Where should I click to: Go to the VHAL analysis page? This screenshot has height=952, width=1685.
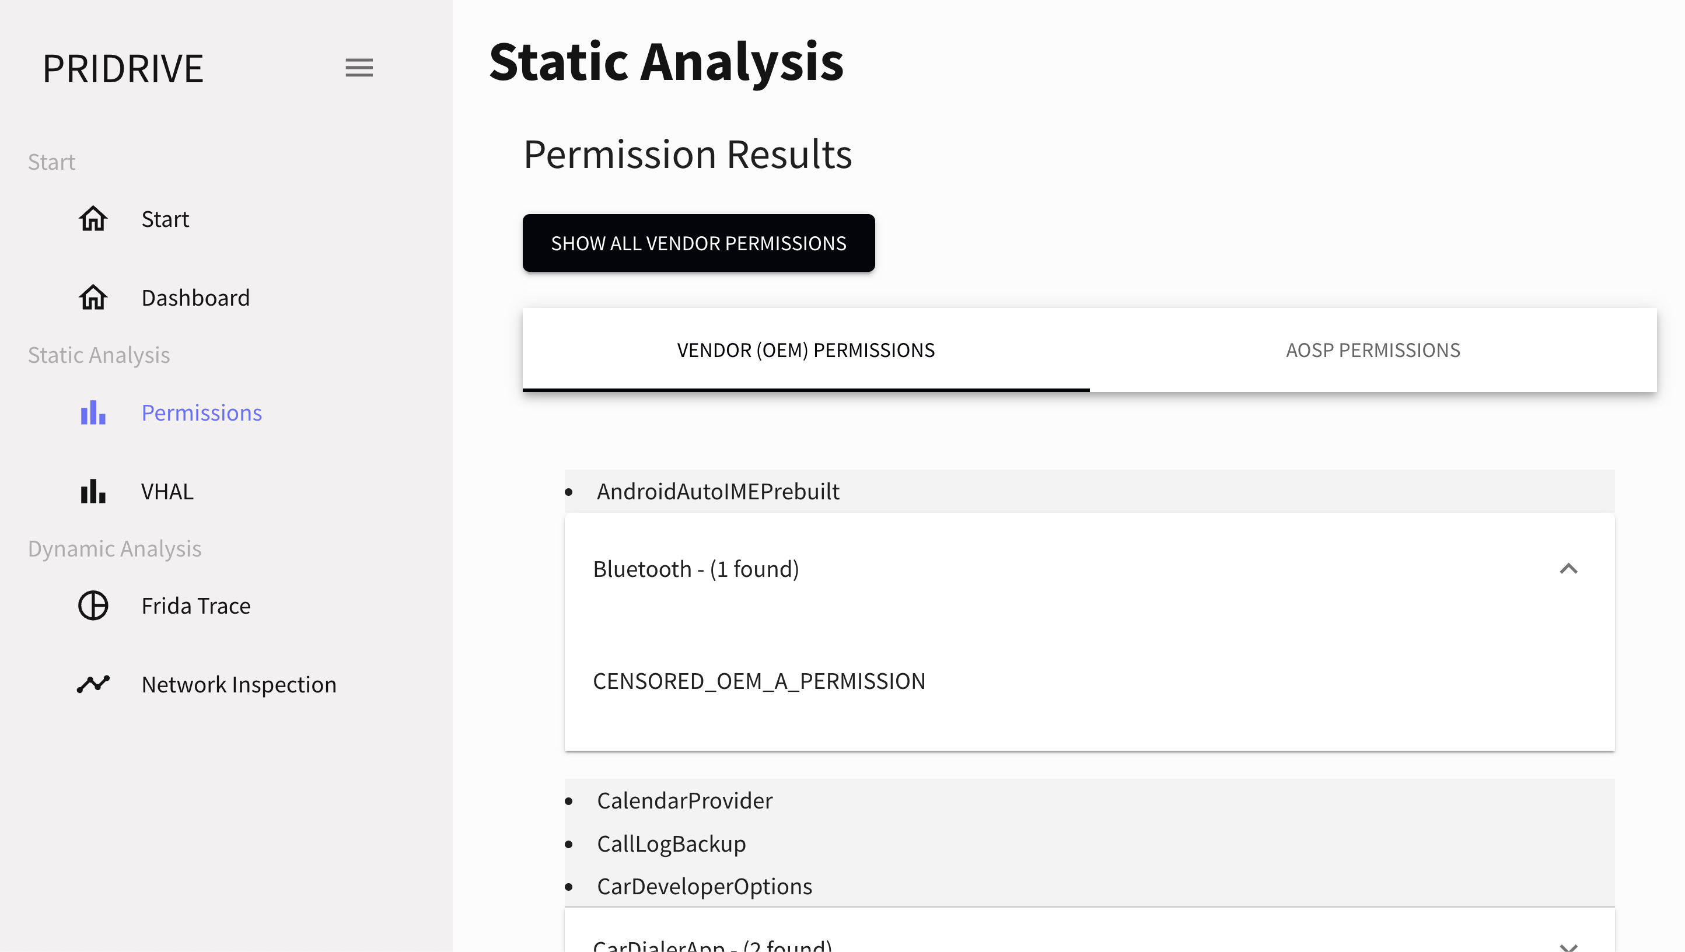[167, 491]
